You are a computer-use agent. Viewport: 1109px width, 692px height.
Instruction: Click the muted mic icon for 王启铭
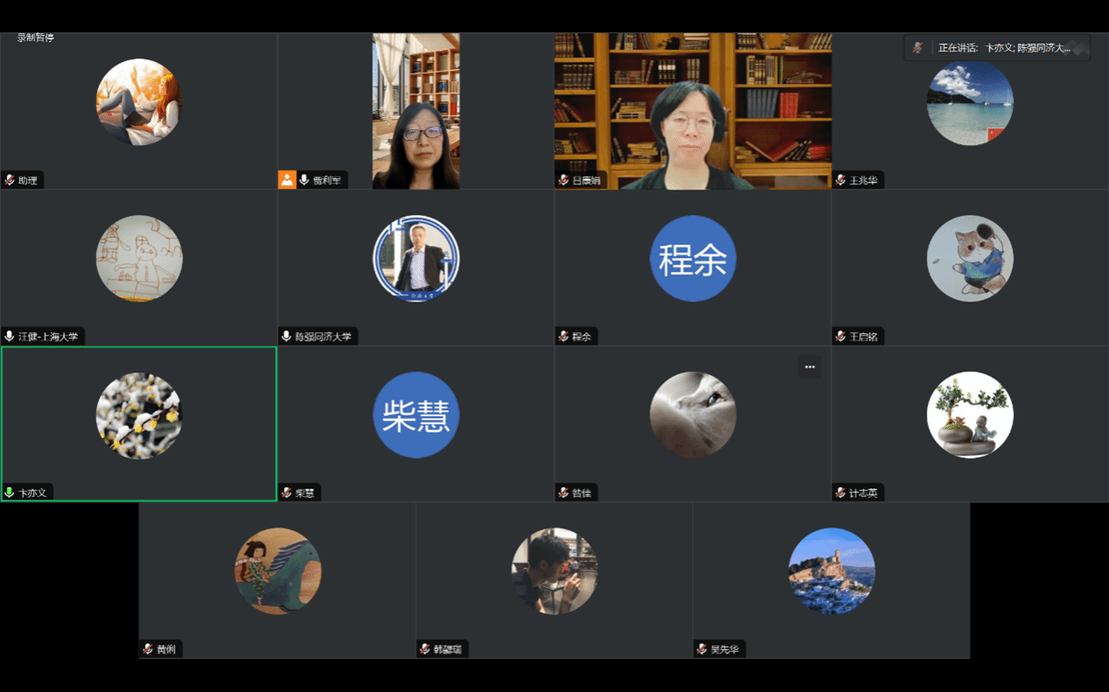coord(840,336)
